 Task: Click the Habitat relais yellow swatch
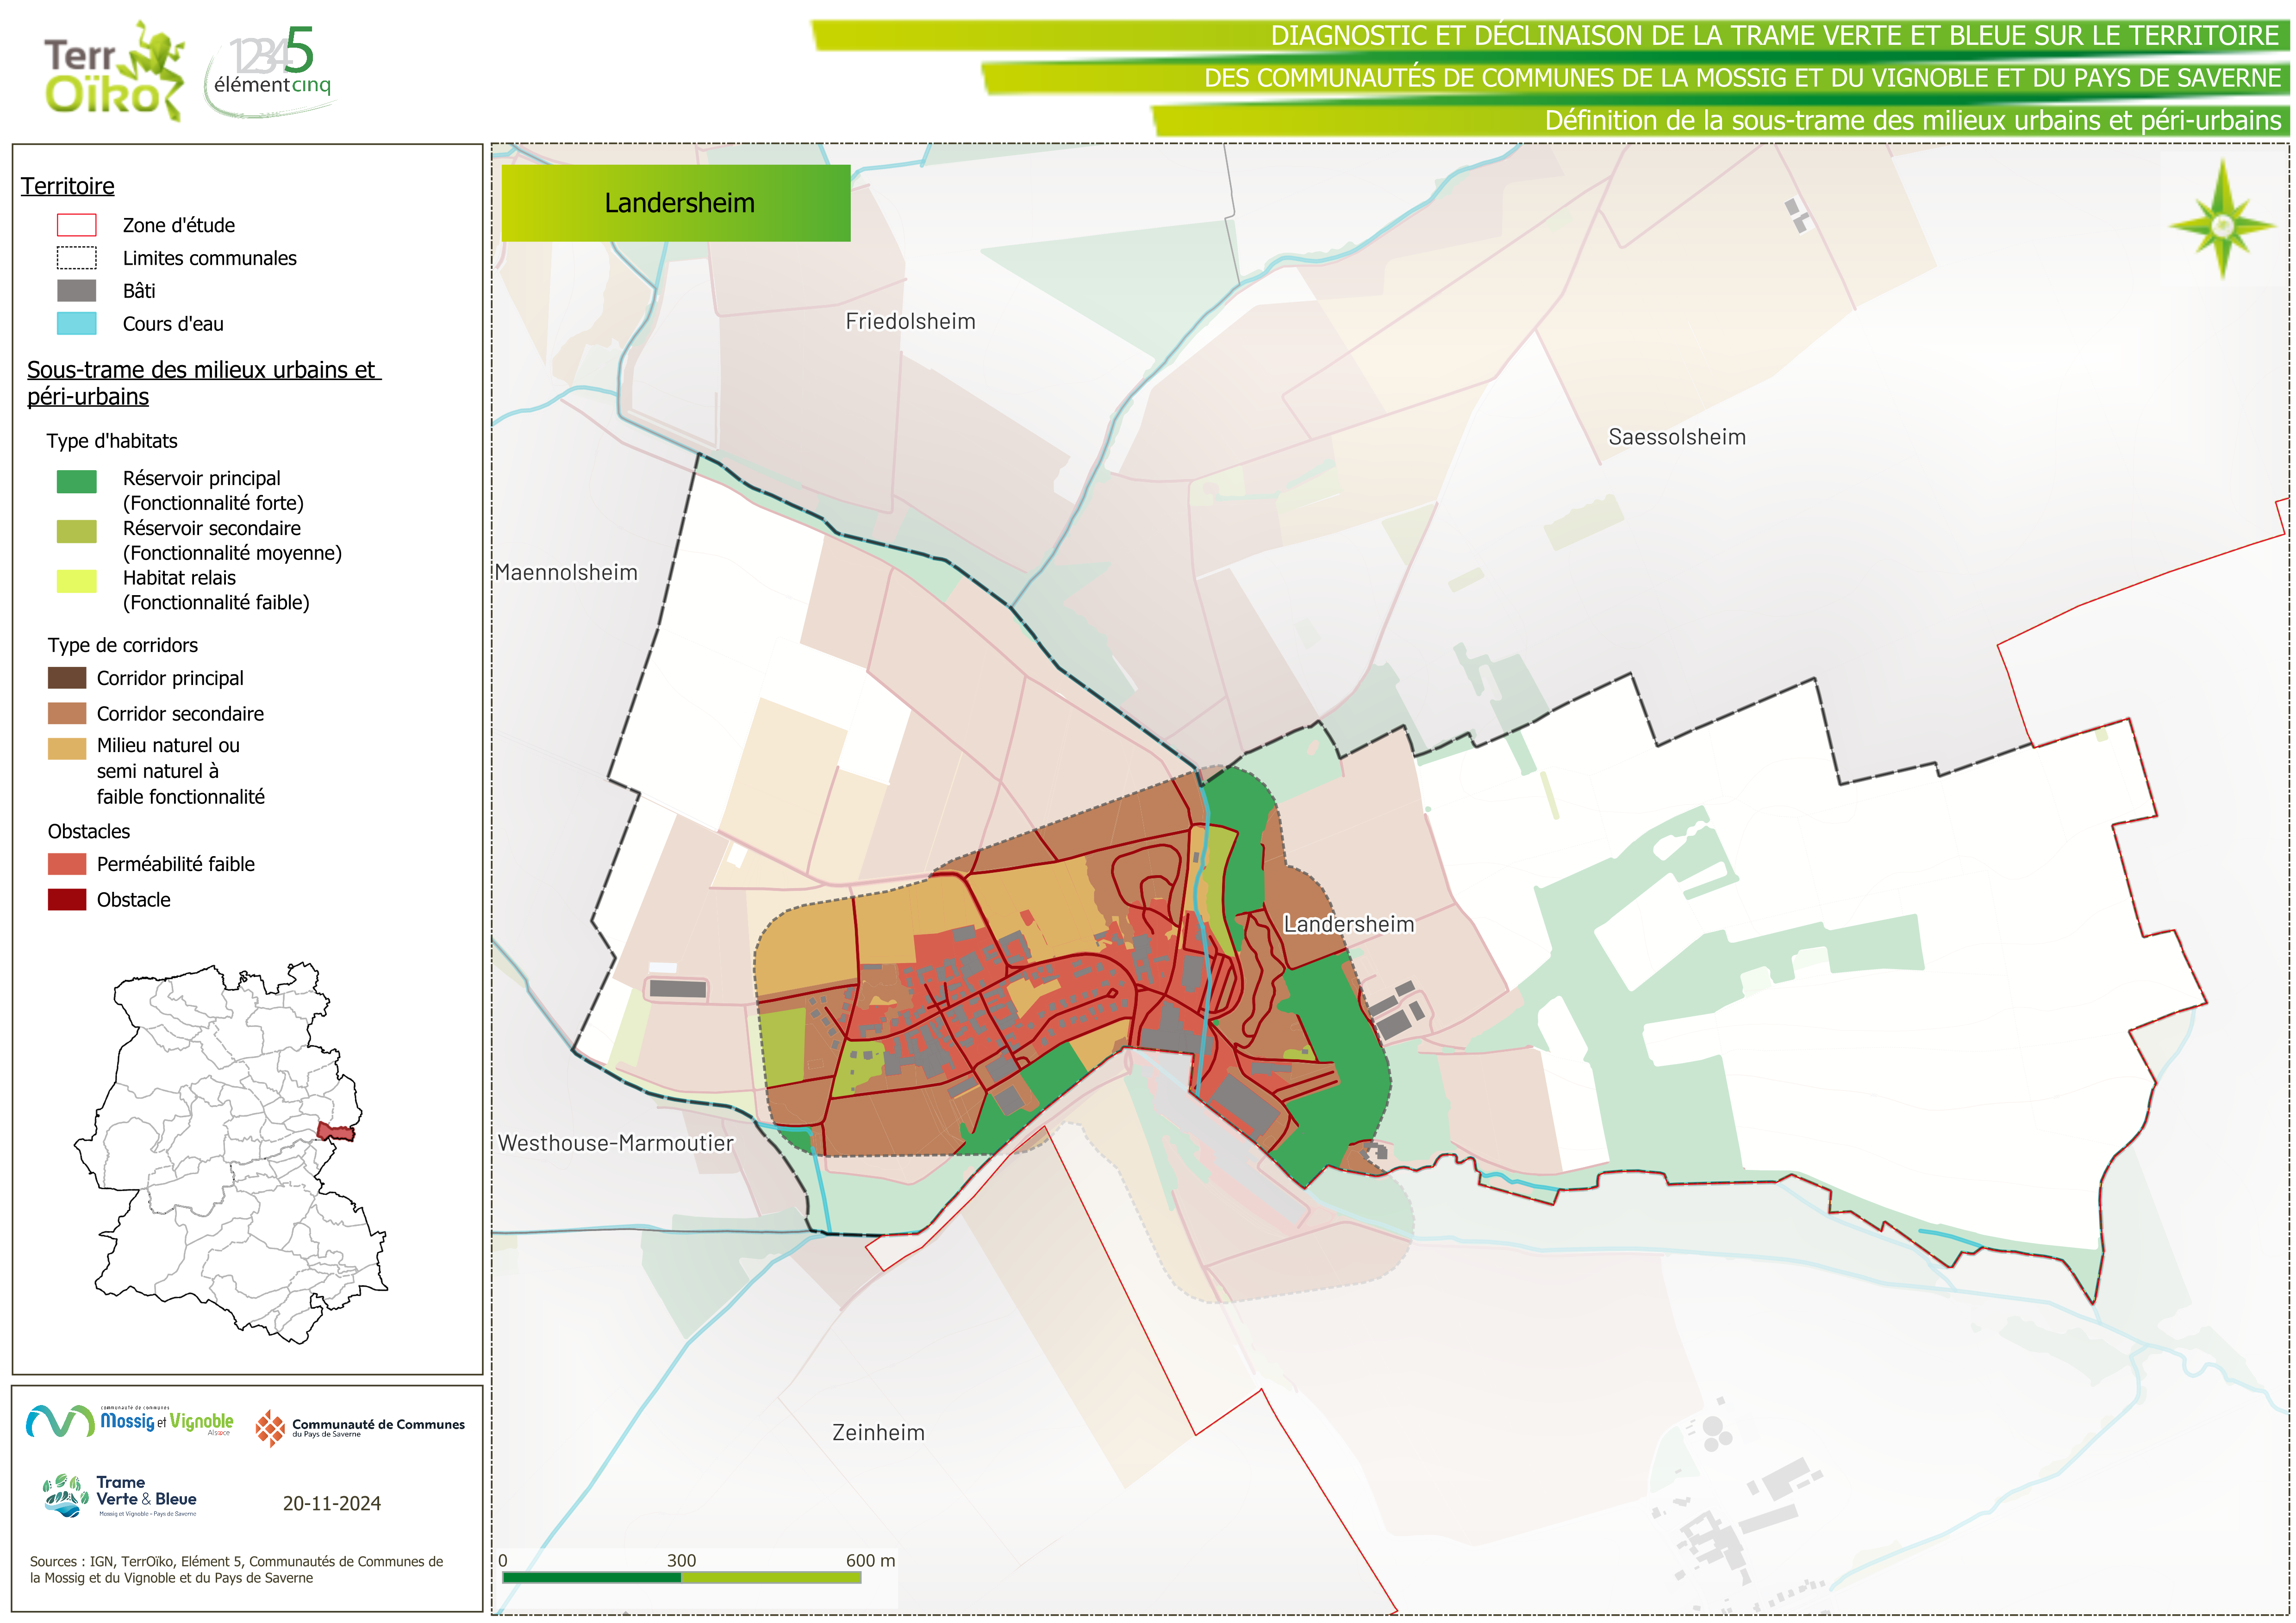[x=76, y=581]
